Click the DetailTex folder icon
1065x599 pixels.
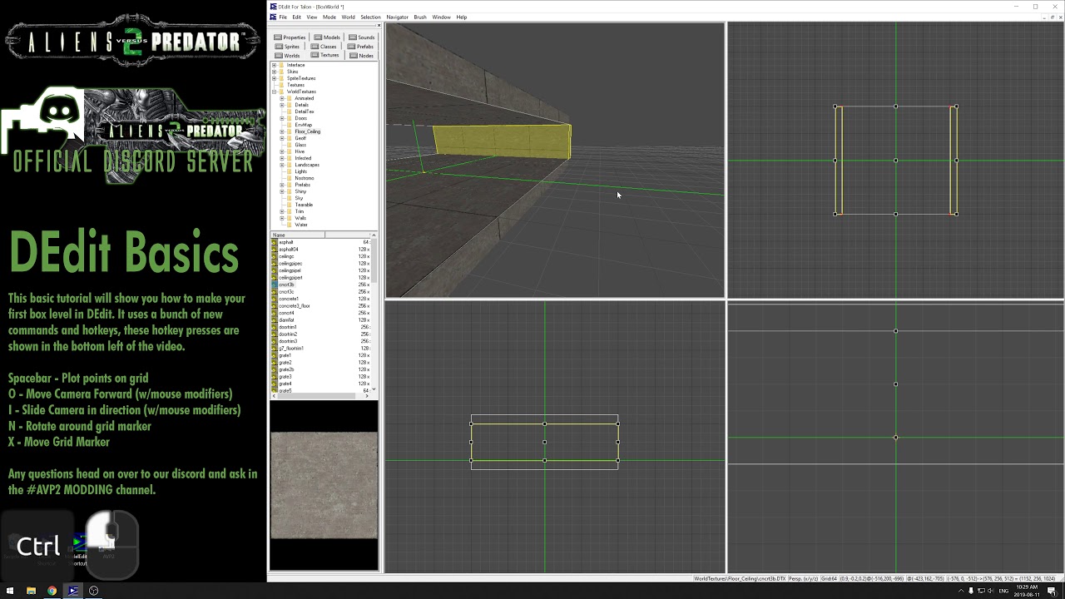point(290,111)
